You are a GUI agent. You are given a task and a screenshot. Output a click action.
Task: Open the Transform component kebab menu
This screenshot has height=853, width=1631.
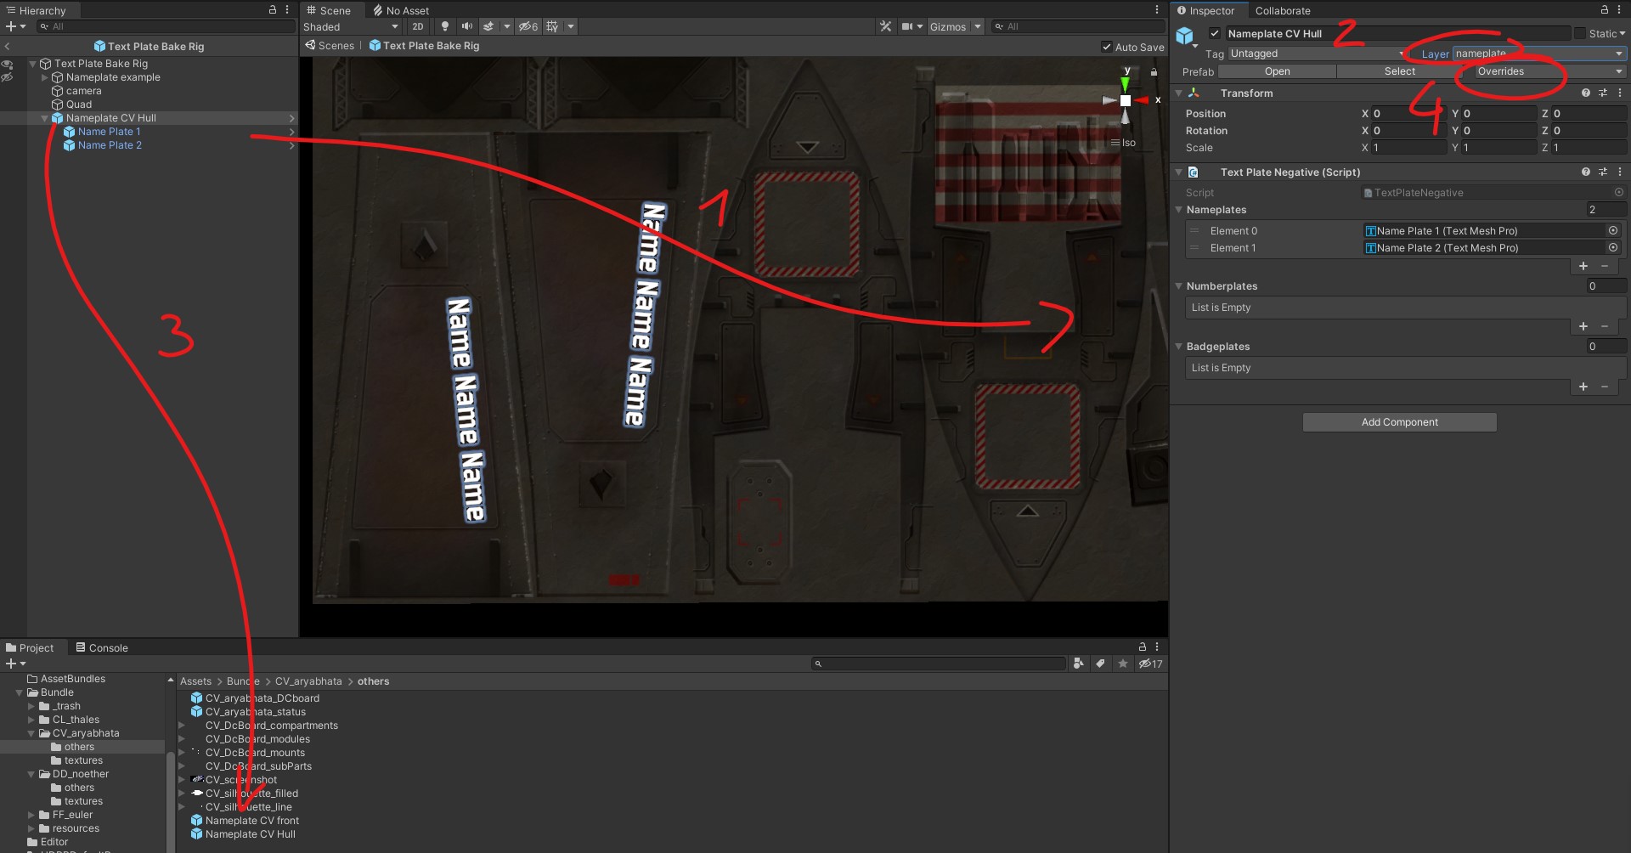pyautogui.click(x=1620, y=93)
